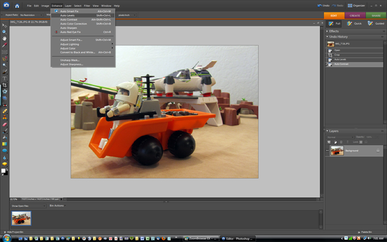
Task: Click Hide Project Bin
Action: coord(17,232)
